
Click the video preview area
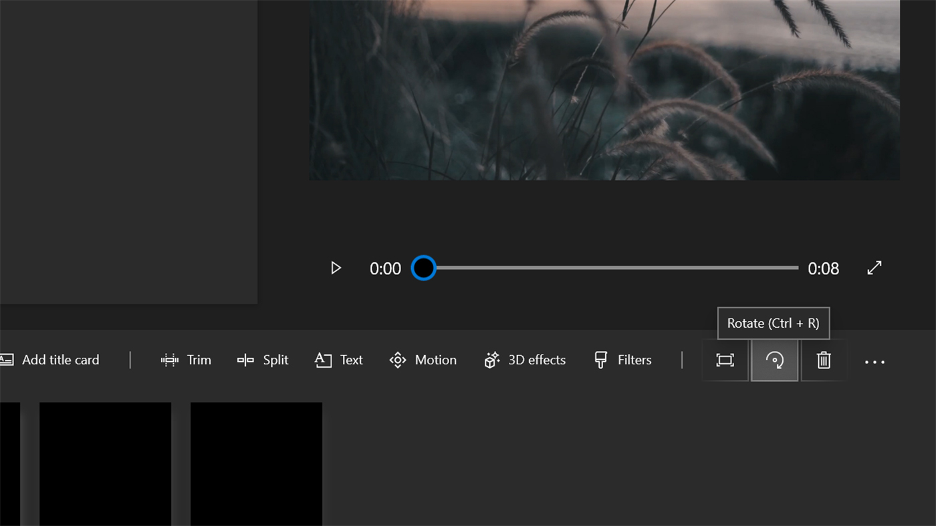[x=604, y=90]
